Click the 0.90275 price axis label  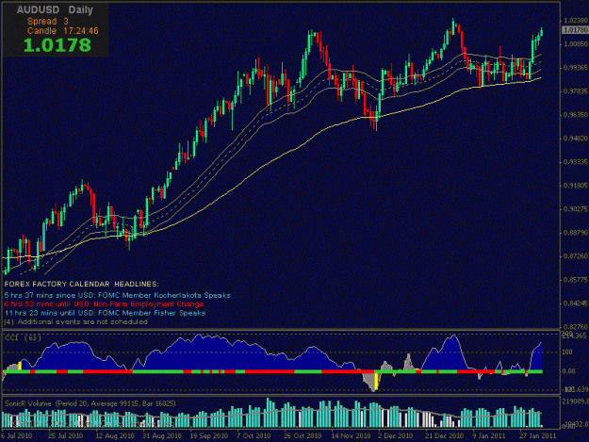(575, 209)
